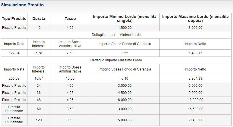Click the Dettaglio Importo Massimo Lordo label

[x=116, y=60]
